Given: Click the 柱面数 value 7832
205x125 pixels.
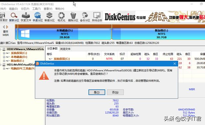Looking at the screenshot, I should click(115, 100).
